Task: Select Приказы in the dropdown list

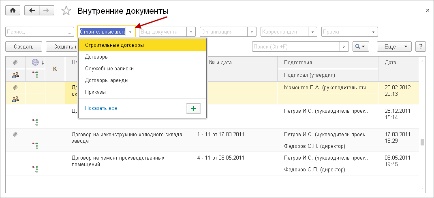Action: coord(143,92)
